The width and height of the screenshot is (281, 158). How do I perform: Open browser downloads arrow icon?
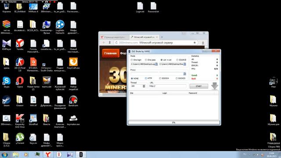pos(203,43)
